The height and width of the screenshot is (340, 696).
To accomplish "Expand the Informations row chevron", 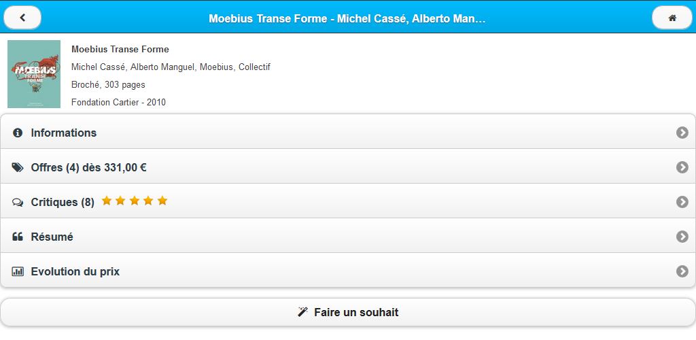I will [x=682, y=133].
